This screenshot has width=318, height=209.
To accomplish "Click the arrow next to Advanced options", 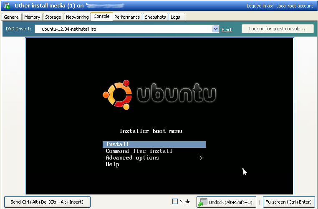I will [x=201, y=158].
